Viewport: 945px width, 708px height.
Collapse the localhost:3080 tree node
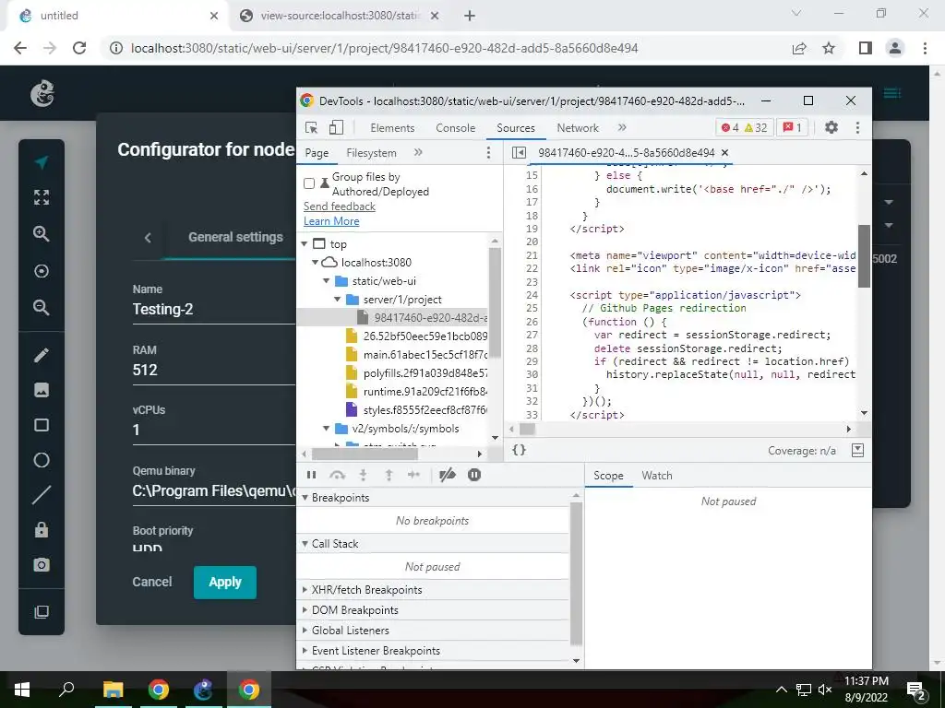316,263
